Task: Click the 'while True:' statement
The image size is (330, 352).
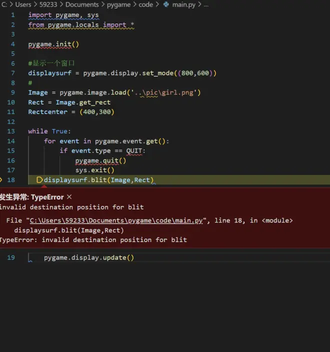Action: 49,131
